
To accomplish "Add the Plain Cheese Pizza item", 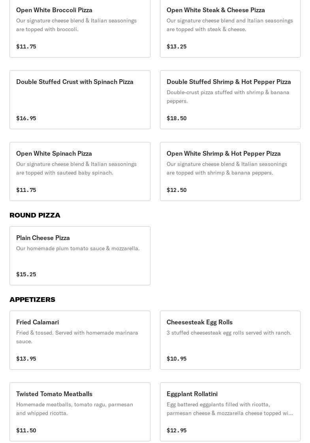I will 80,255.
